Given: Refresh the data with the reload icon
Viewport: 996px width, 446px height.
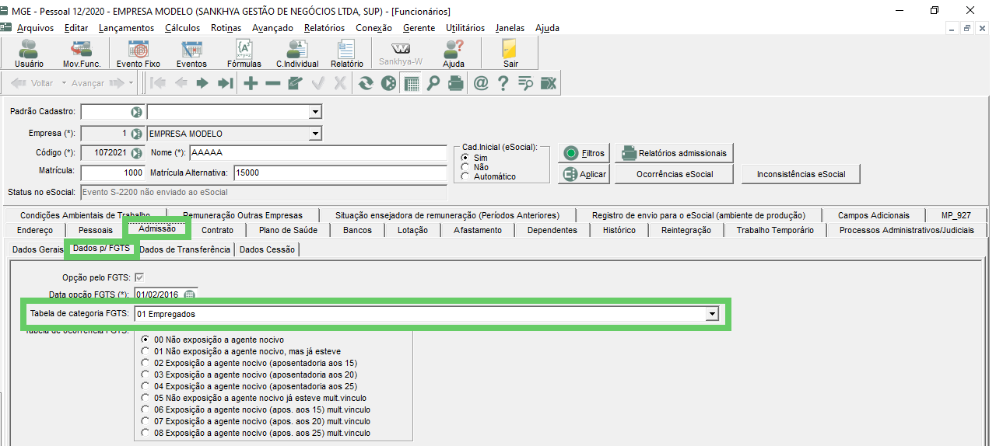Looking at the screenshot, I should [x=366, y=83].
